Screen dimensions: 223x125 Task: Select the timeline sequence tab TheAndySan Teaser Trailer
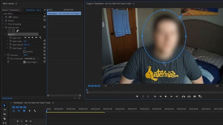click(32, 103)
